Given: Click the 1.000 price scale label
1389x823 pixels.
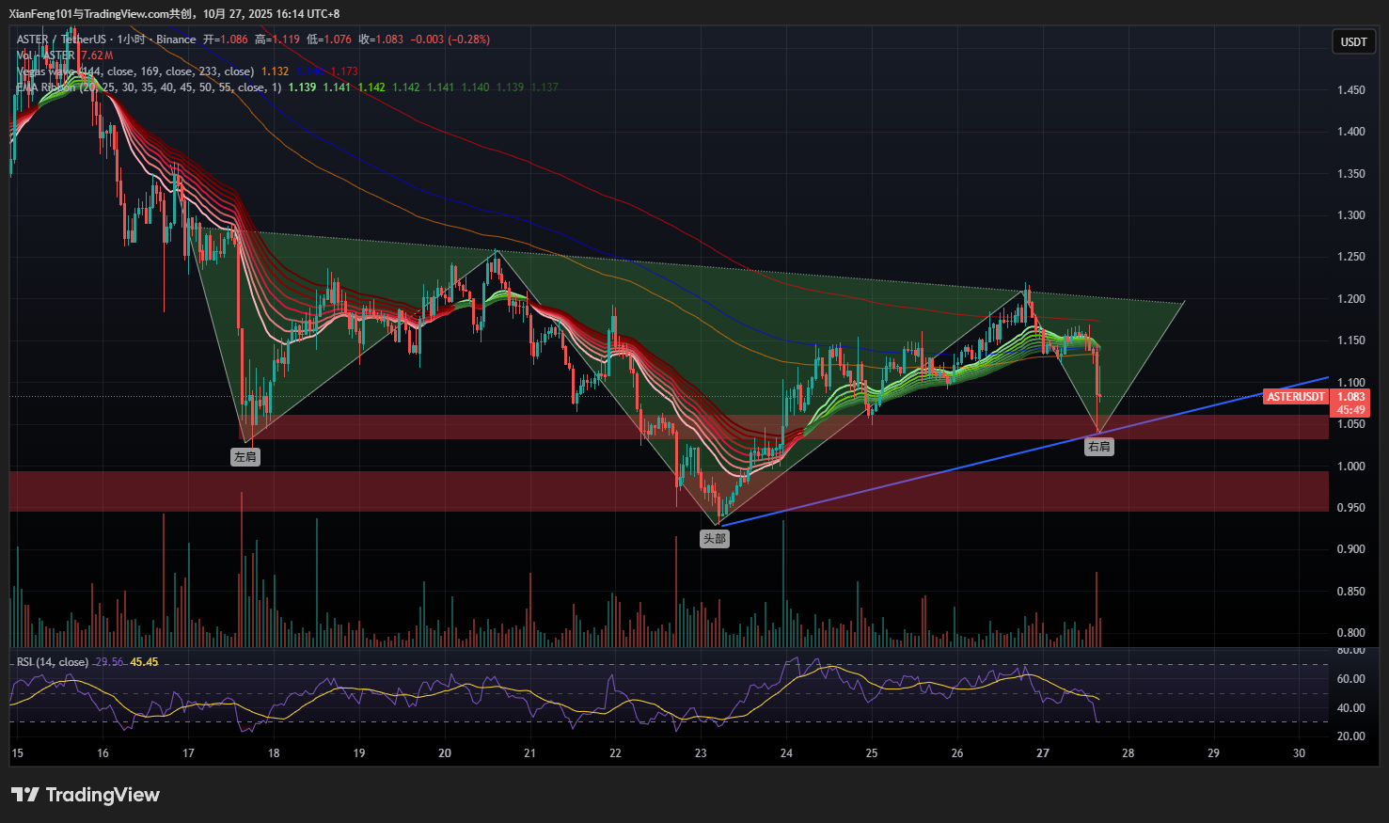Looking at the screenshot, I should coord(1351,467).
